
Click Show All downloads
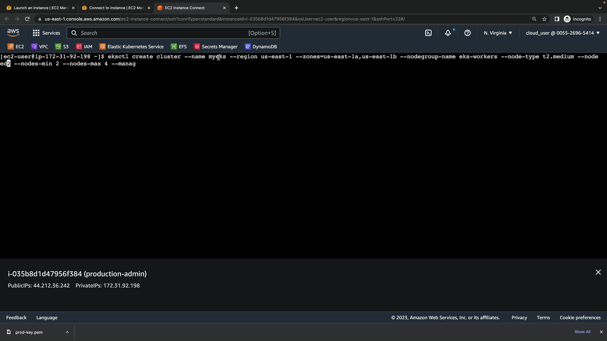coord(582,332)
